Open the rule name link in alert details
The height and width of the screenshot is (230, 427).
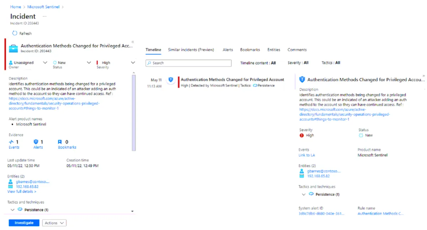pyautogui.click(x=381, y=214)
